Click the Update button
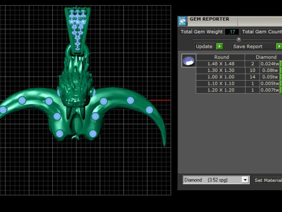 click(x=204, y=47)
